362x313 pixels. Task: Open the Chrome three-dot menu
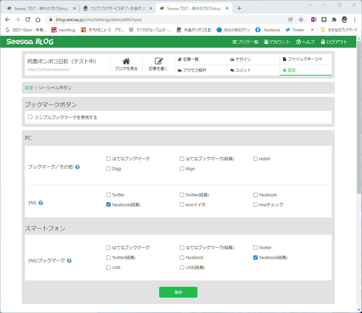pos(355,20)
